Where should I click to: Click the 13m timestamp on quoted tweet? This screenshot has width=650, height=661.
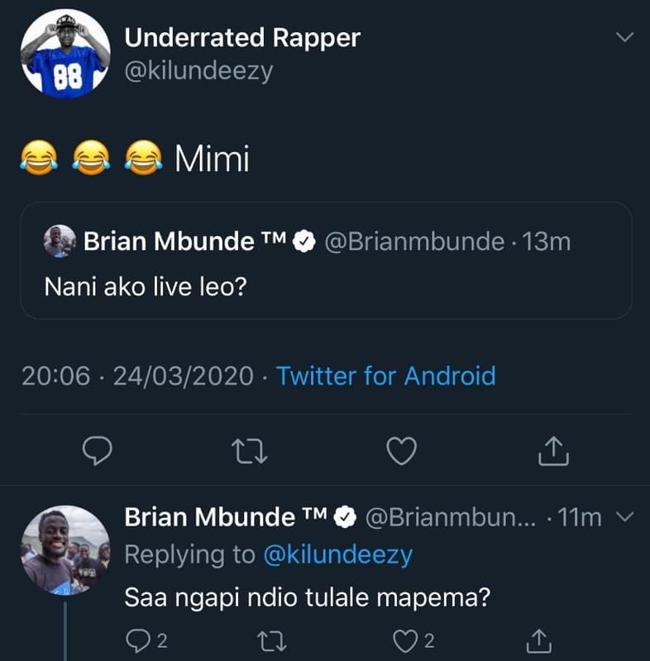pos(547,241)
